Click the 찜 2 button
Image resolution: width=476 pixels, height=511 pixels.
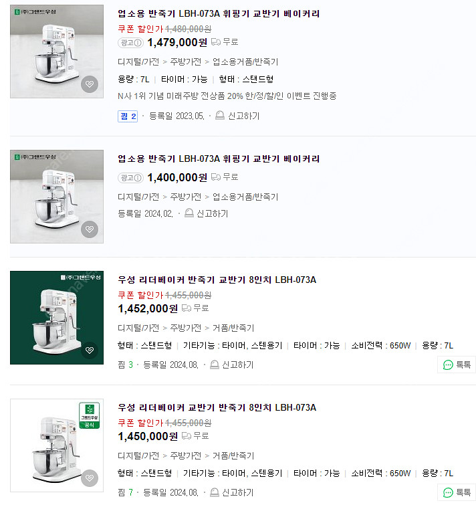pyautogui.click(x=128, y=116)
